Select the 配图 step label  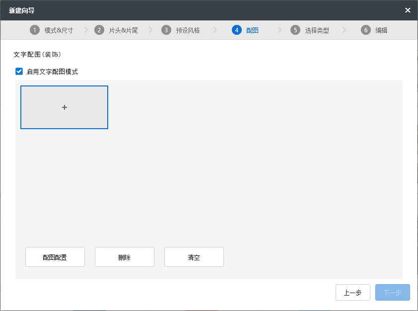(252, 30)
